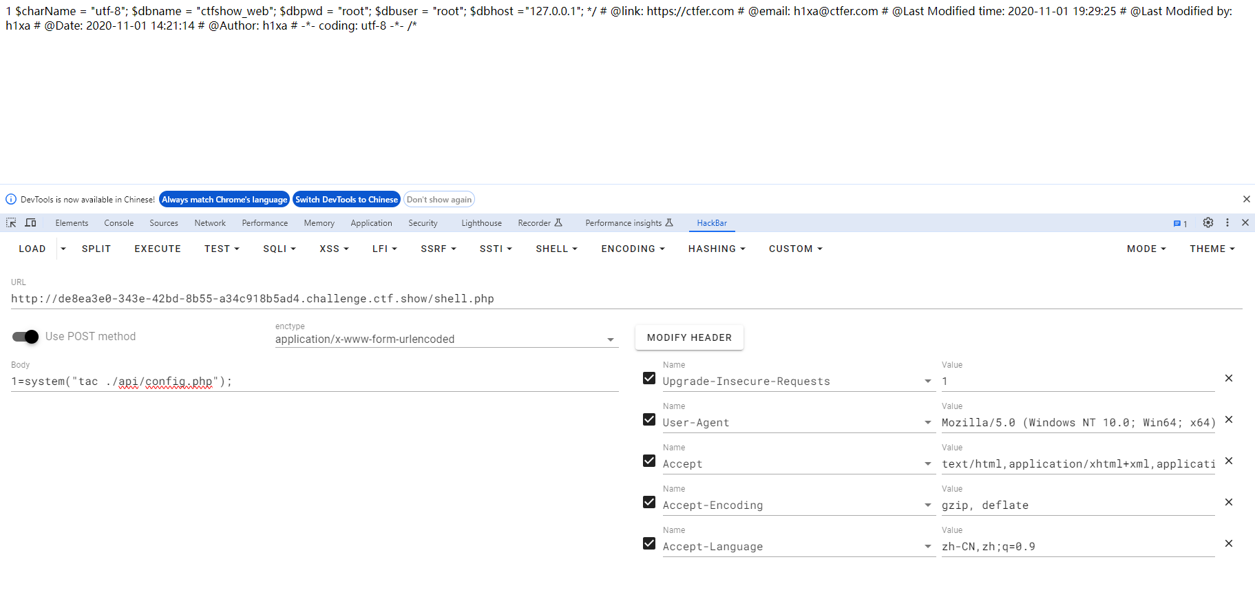1255x606 pixels.
Task: Uncheck the Upgrade-Insecure-Requests header checkbox
Action: [649, 378]
